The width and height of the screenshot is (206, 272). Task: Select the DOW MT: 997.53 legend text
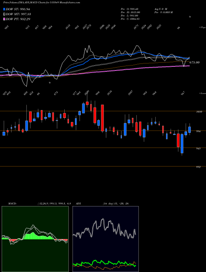click(19, 14)
